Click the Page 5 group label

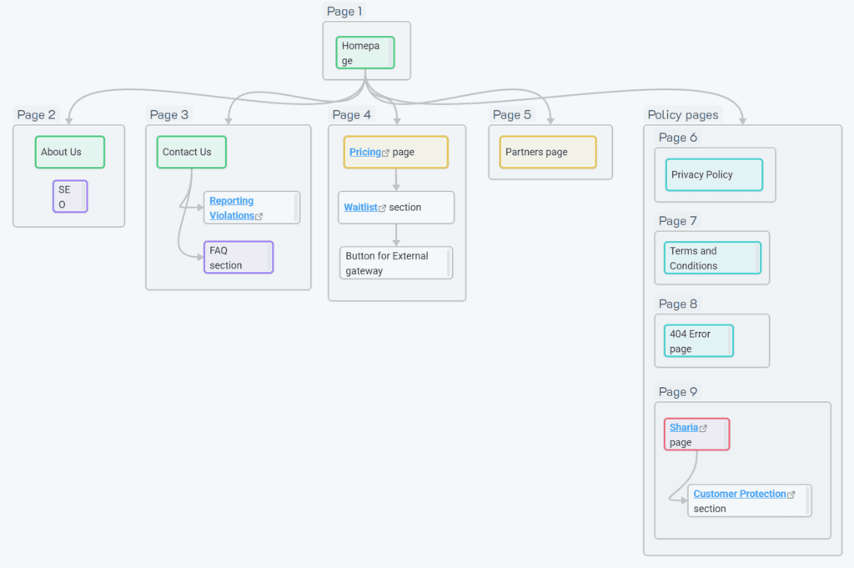511,115
